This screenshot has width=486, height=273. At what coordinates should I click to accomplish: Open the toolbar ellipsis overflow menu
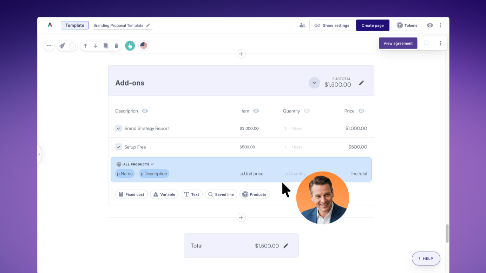coord(49,45)
